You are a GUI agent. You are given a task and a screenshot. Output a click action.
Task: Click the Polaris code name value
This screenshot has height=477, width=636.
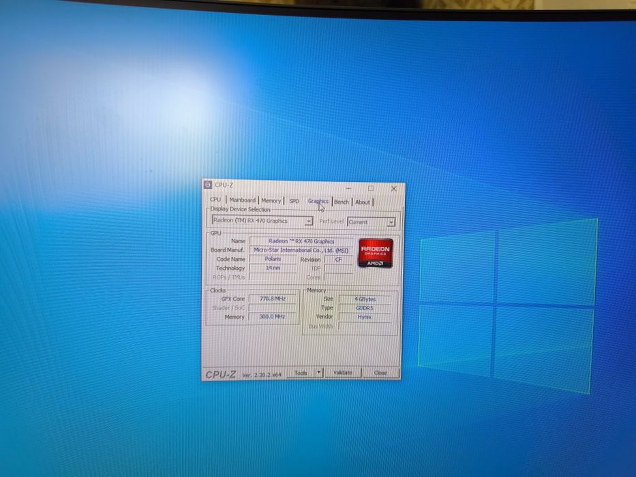(273, 259)
